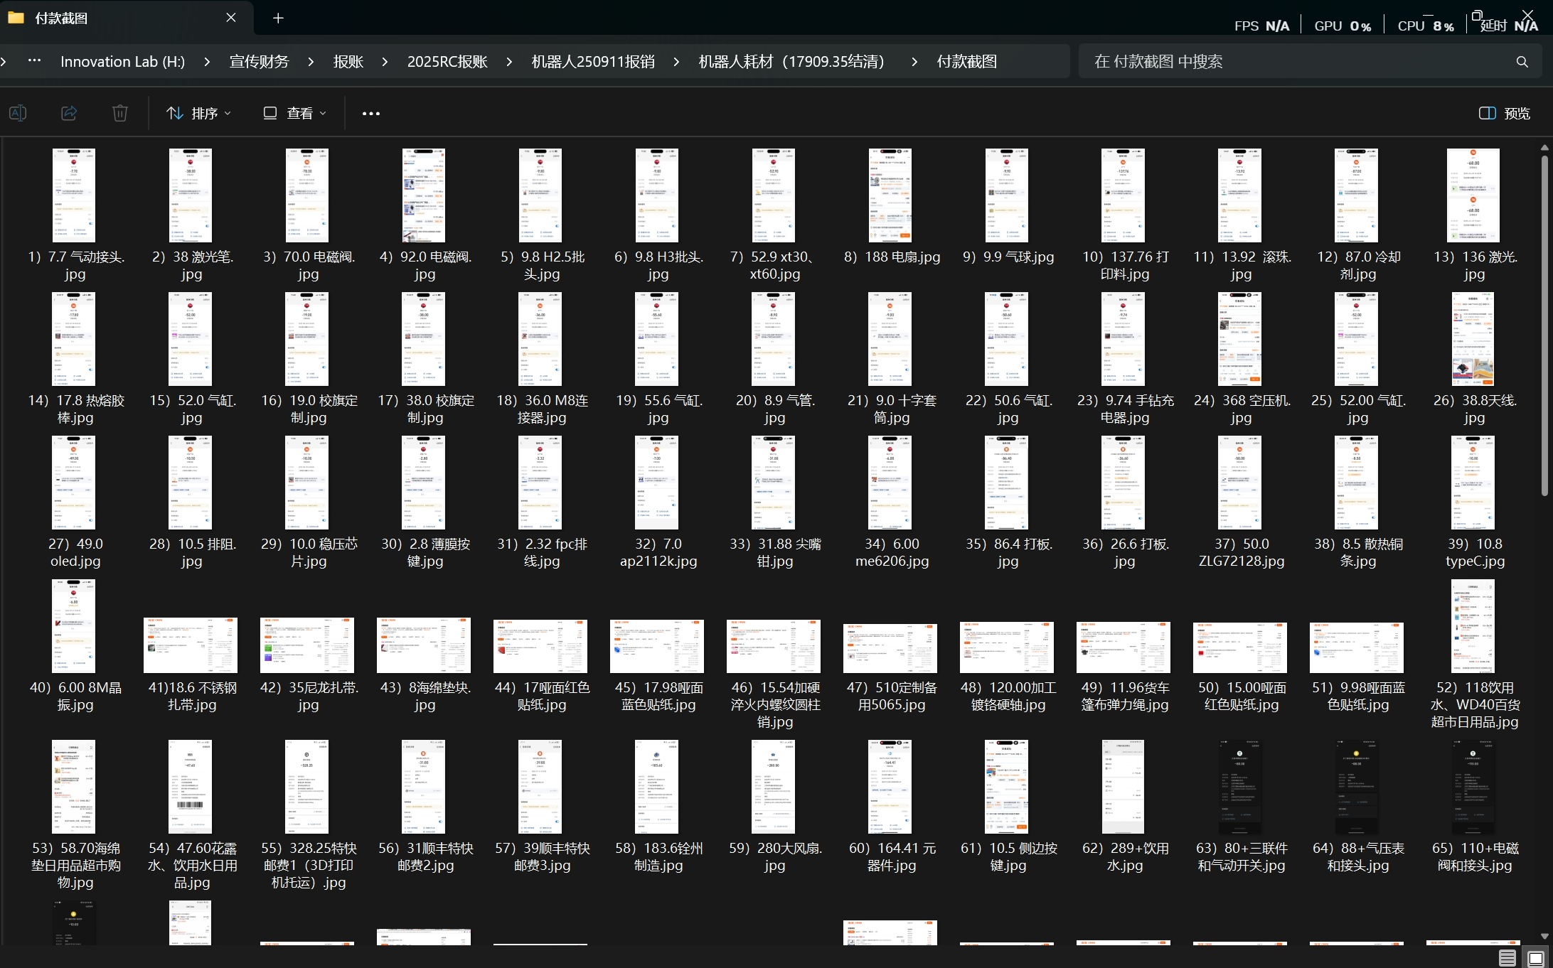Navigate to 2025RC报账 breadcrumb
1553x968 pixels.
(447, 62)
